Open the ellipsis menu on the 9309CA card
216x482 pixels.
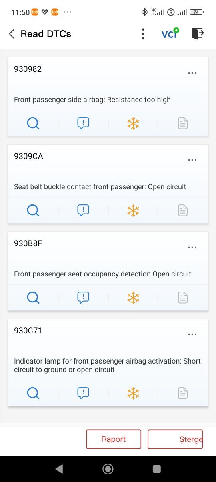[192, 160]
